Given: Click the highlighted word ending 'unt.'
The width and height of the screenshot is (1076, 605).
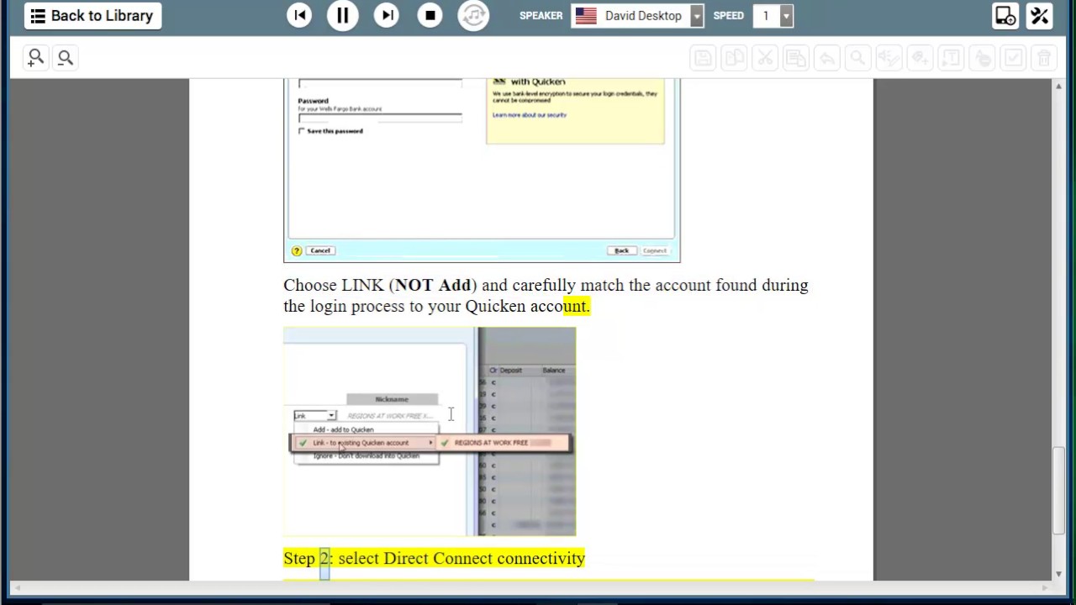Looking at the screenshot, I should point(577,306).
